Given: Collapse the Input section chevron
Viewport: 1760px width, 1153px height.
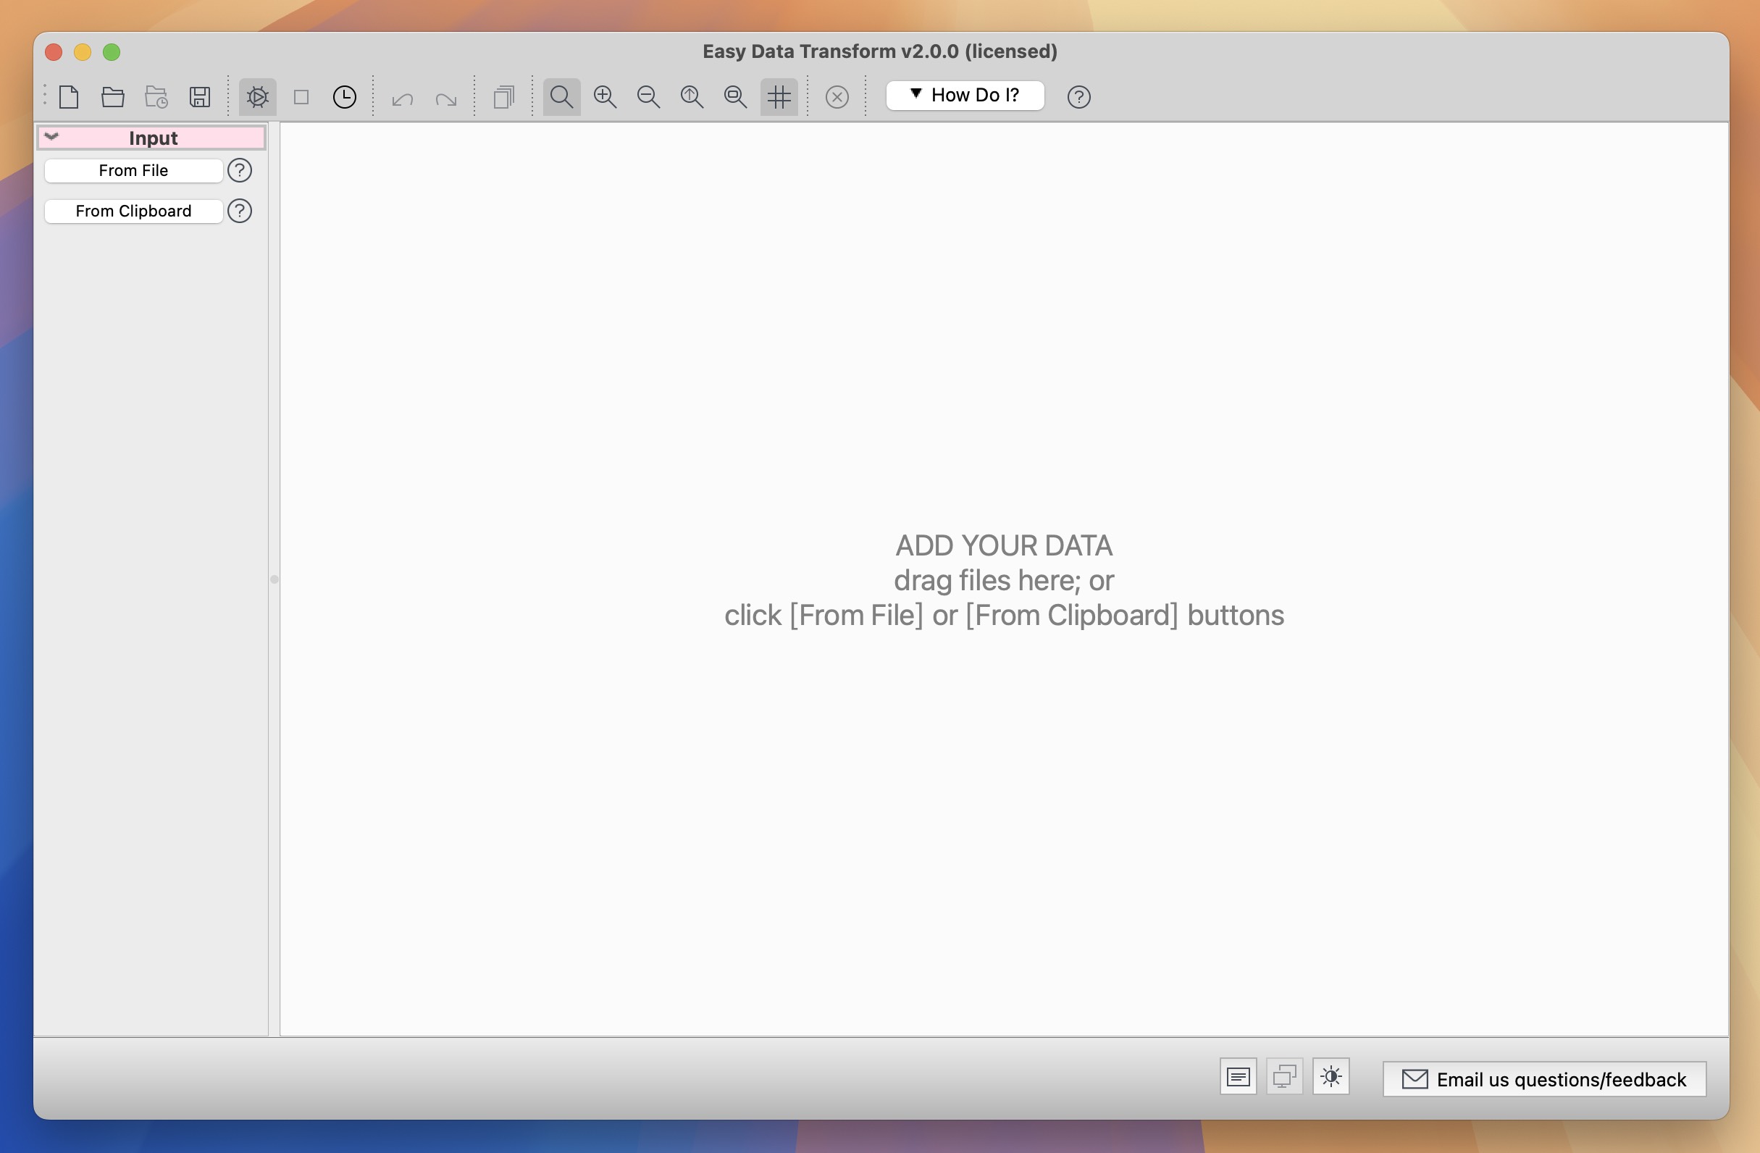Looking at the screenshot, I should click(51, 137).
